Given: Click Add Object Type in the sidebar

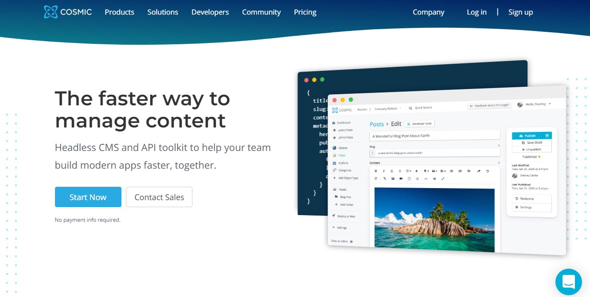Looking at the screenshot, I should coord(345,178).
